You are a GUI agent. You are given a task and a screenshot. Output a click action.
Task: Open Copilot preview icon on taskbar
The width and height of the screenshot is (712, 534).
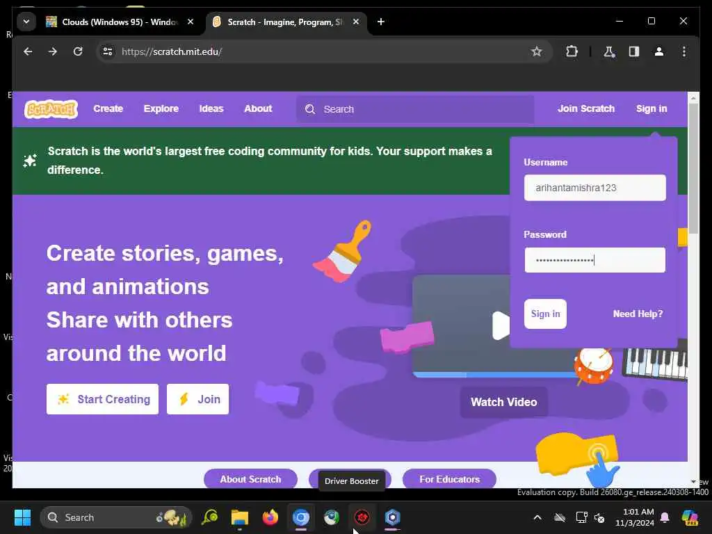pyautogui.click(x=689, y=517)
